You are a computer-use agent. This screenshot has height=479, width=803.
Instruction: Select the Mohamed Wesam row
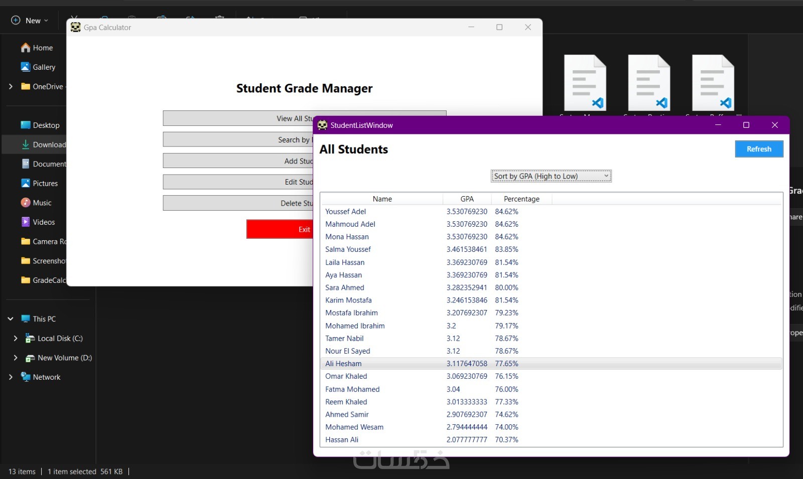click(x=551, y=427)
